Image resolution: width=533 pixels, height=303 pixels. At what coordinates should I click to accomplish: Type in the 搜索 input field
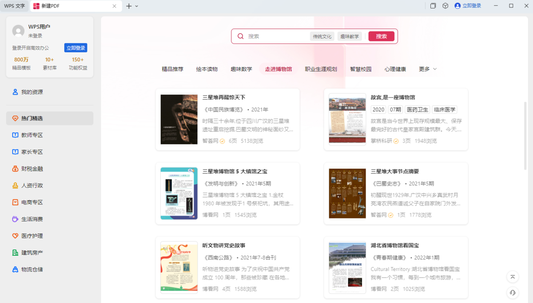coord(275,36)
